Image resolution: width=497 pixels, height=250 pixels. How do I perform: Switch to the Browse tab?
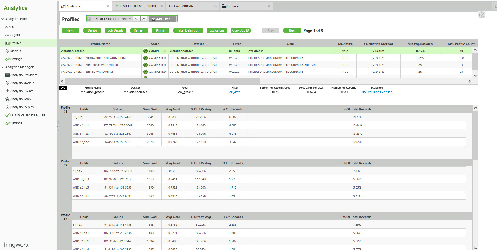[233, 6]
